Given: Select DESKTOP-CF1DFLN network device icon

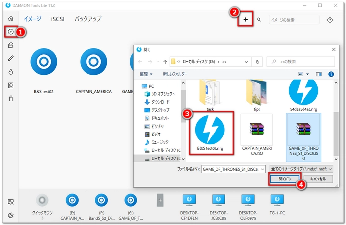Looking at the screenshot, I should tap(190, 200).
